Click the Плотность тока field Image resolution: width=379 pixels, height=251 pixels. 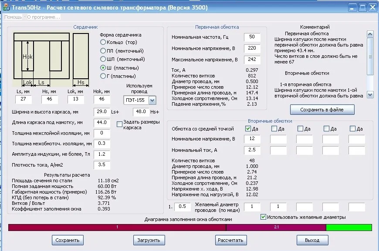coord(102,165)
